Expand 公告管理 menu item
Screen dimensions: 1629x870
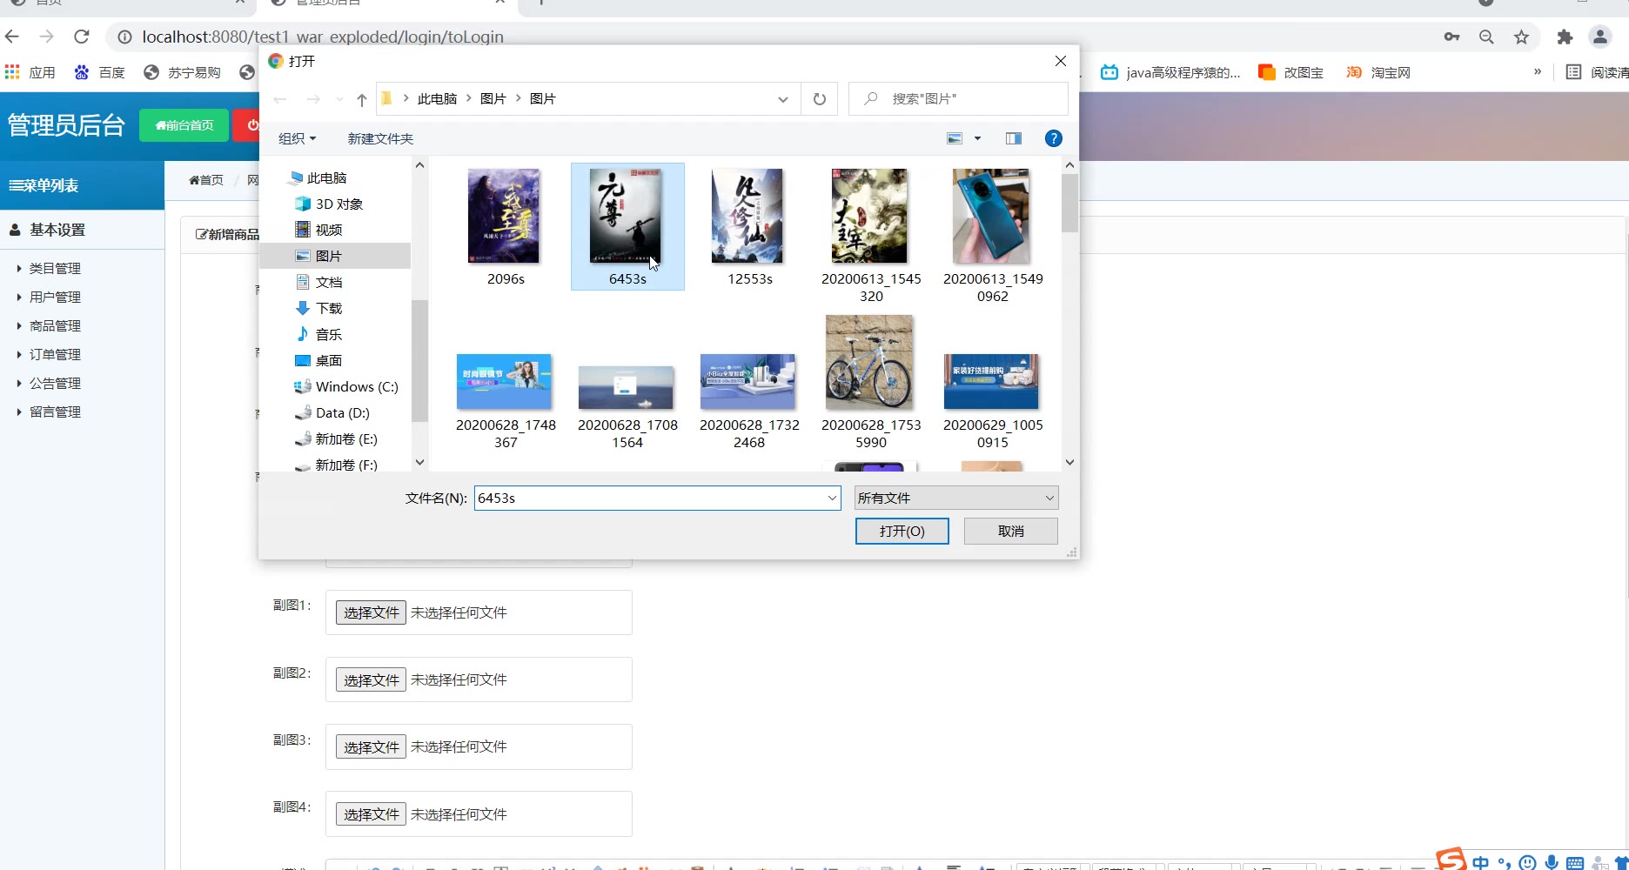click(55, 384)
